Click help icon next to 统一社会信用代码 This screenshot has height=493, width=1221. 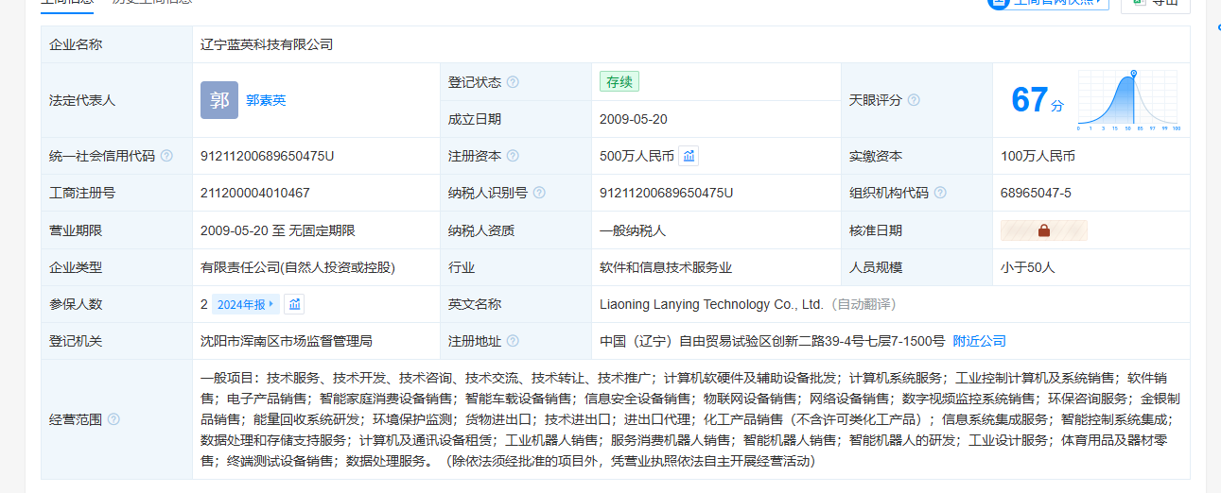coord(166,156)
